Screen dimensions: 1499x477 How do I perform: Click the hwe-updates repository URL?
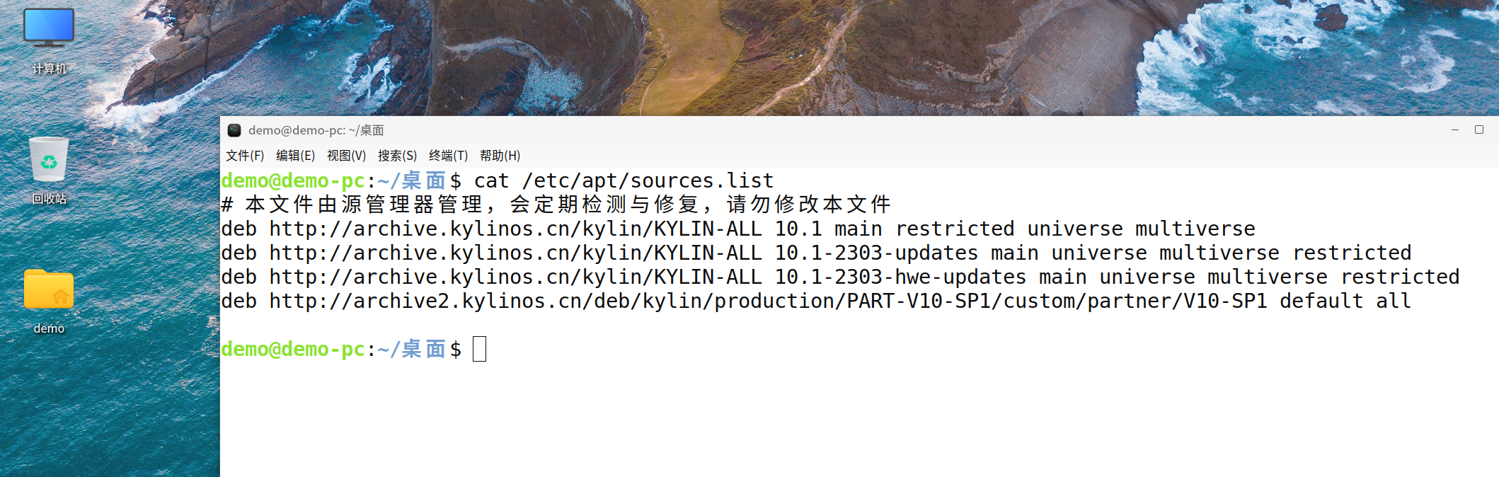point(515,277)
